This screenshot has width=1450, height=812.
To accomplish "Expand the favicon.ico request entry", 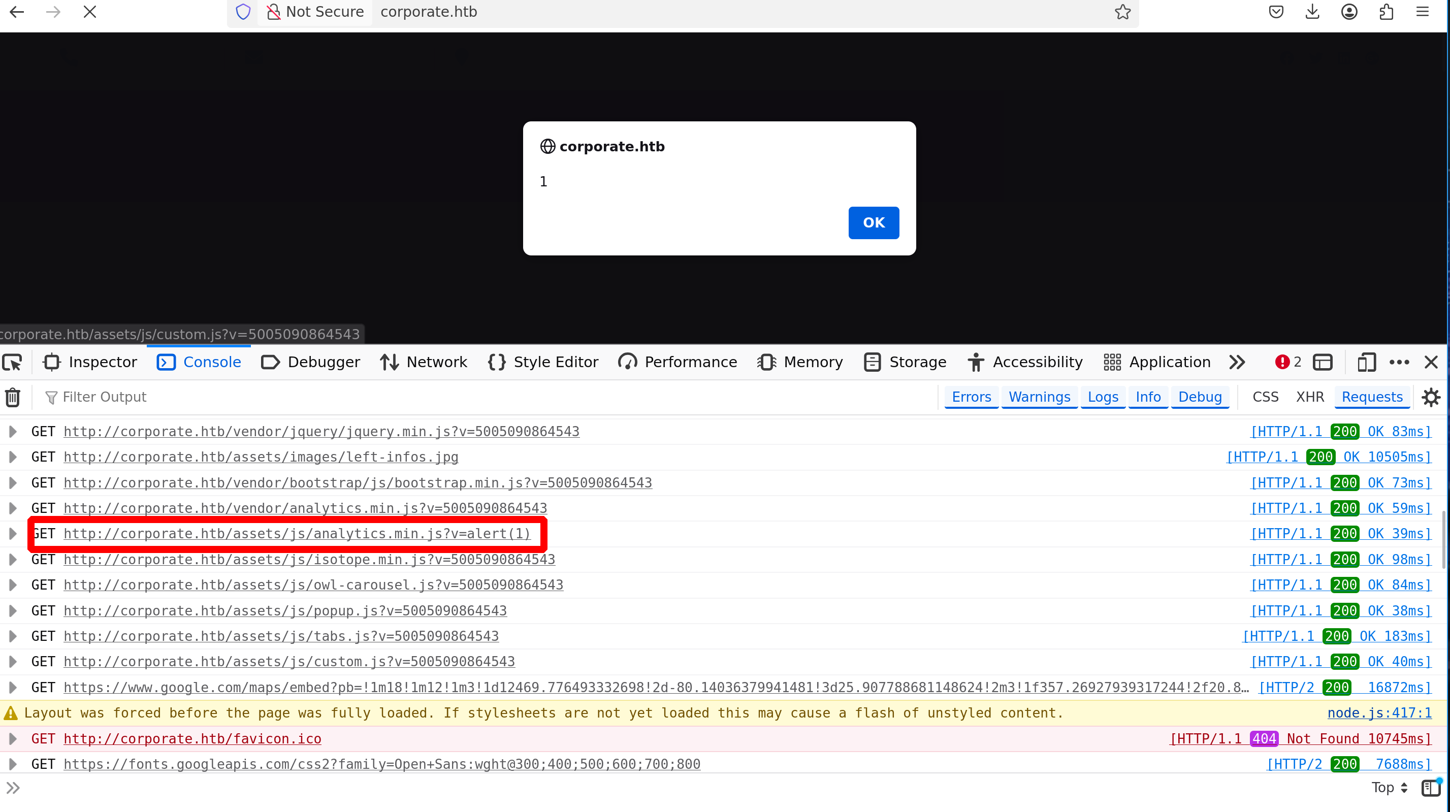I will (x=13, y=738).
